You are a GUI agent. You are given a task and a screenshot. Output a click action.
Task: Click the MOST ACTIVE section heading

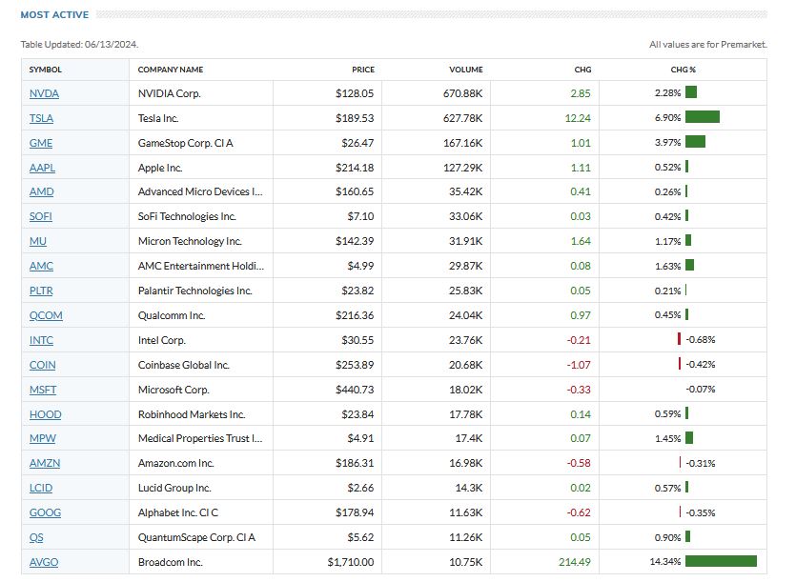[x=54, y=15]
